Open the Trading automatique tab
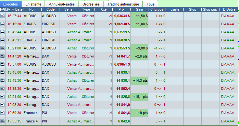Screen dimensions: 239x126 coord(123,4)
